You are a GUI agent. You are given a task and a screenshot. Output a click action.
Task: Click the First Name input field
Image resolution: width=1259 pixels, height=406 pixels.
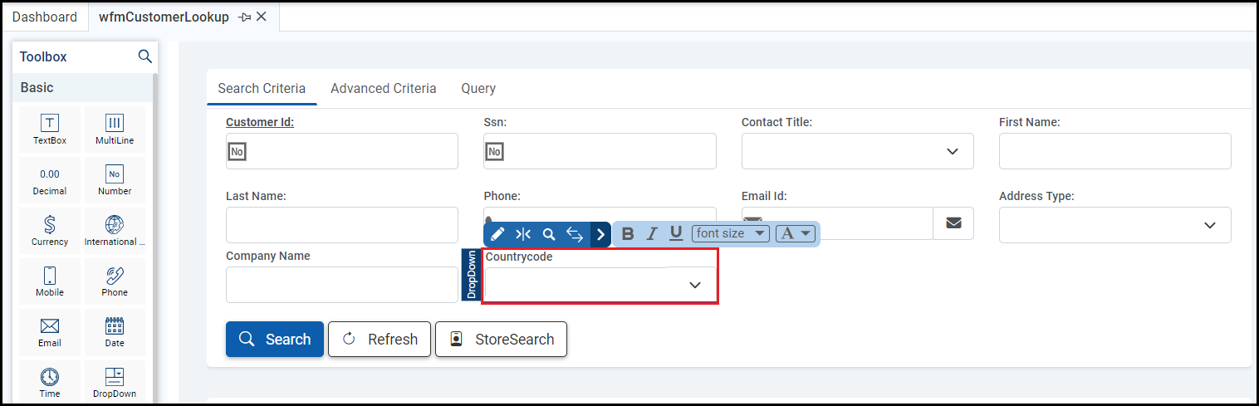pos(1114,151)
